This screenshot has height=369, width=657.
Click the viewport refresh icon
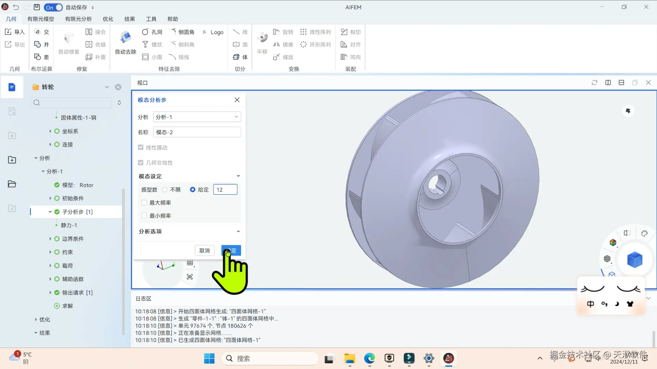coord(594,83)
